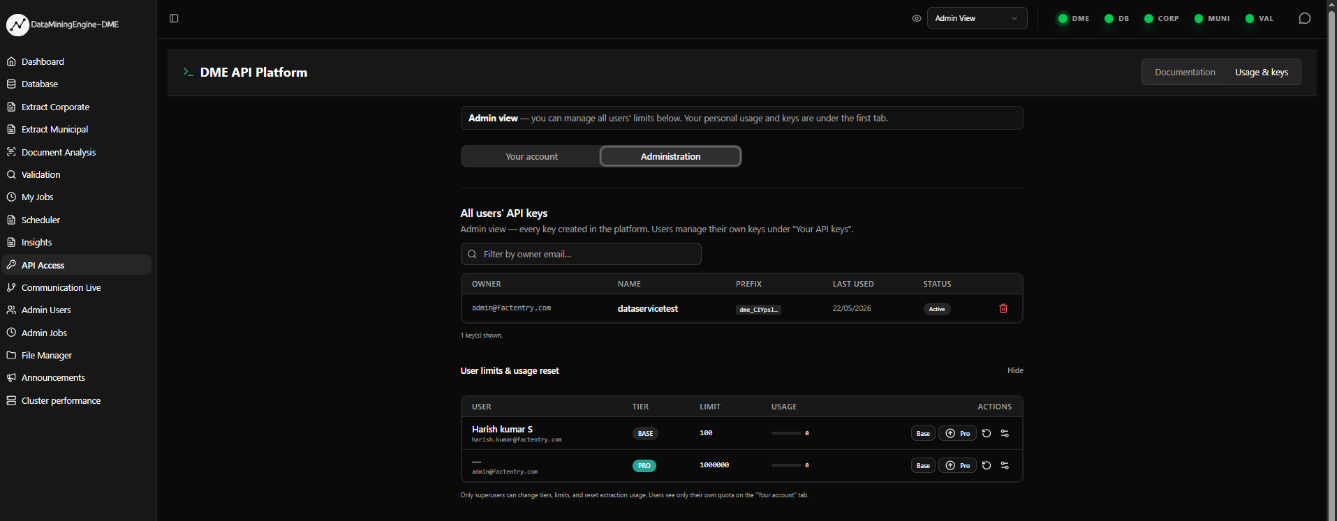Screen dimensions: 1337x521
Task: Switch to the Usage & keys tab
Action: [1262, 72]
